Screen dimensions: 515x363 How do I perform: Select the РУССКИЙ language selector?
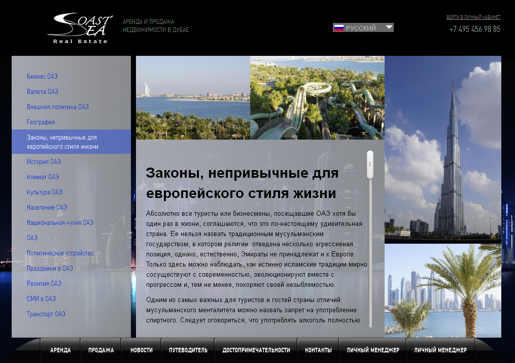pyautogui.click(x=363, y=28)
